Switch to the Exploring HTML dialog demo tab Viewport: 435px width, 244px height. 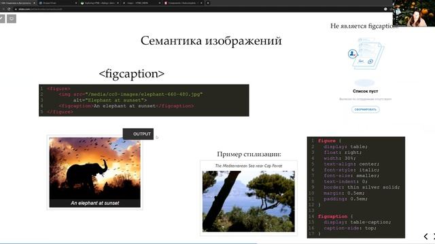coord(100,3)
